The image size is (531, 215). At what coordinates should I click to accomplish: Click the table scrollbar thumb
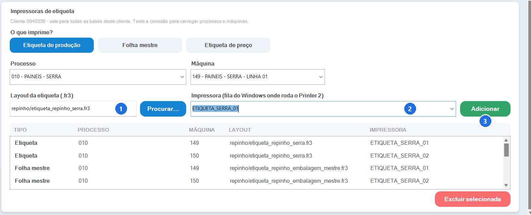click(506, 150)
